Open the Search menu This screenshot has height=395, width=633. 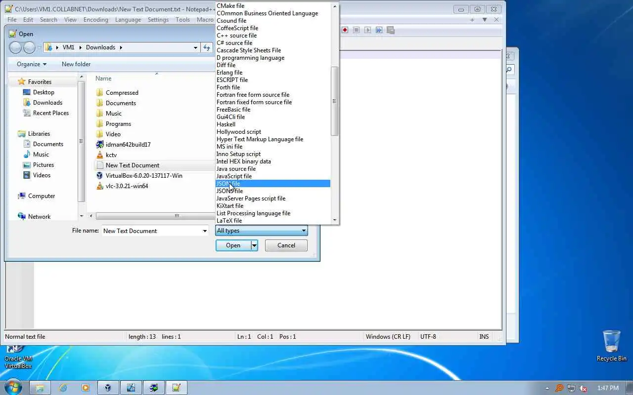pyautogui.click(x=48, y=20)
